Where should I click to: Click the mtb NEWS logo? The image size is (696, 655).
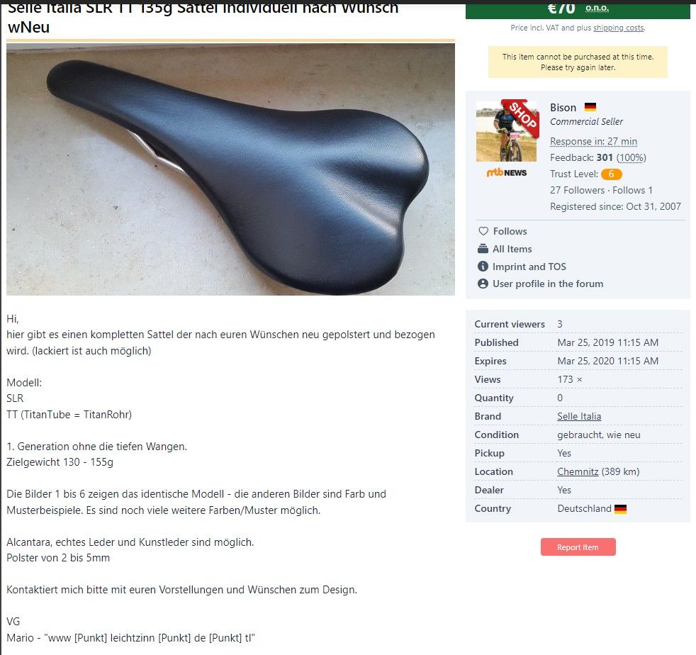(x=507, y=173)
